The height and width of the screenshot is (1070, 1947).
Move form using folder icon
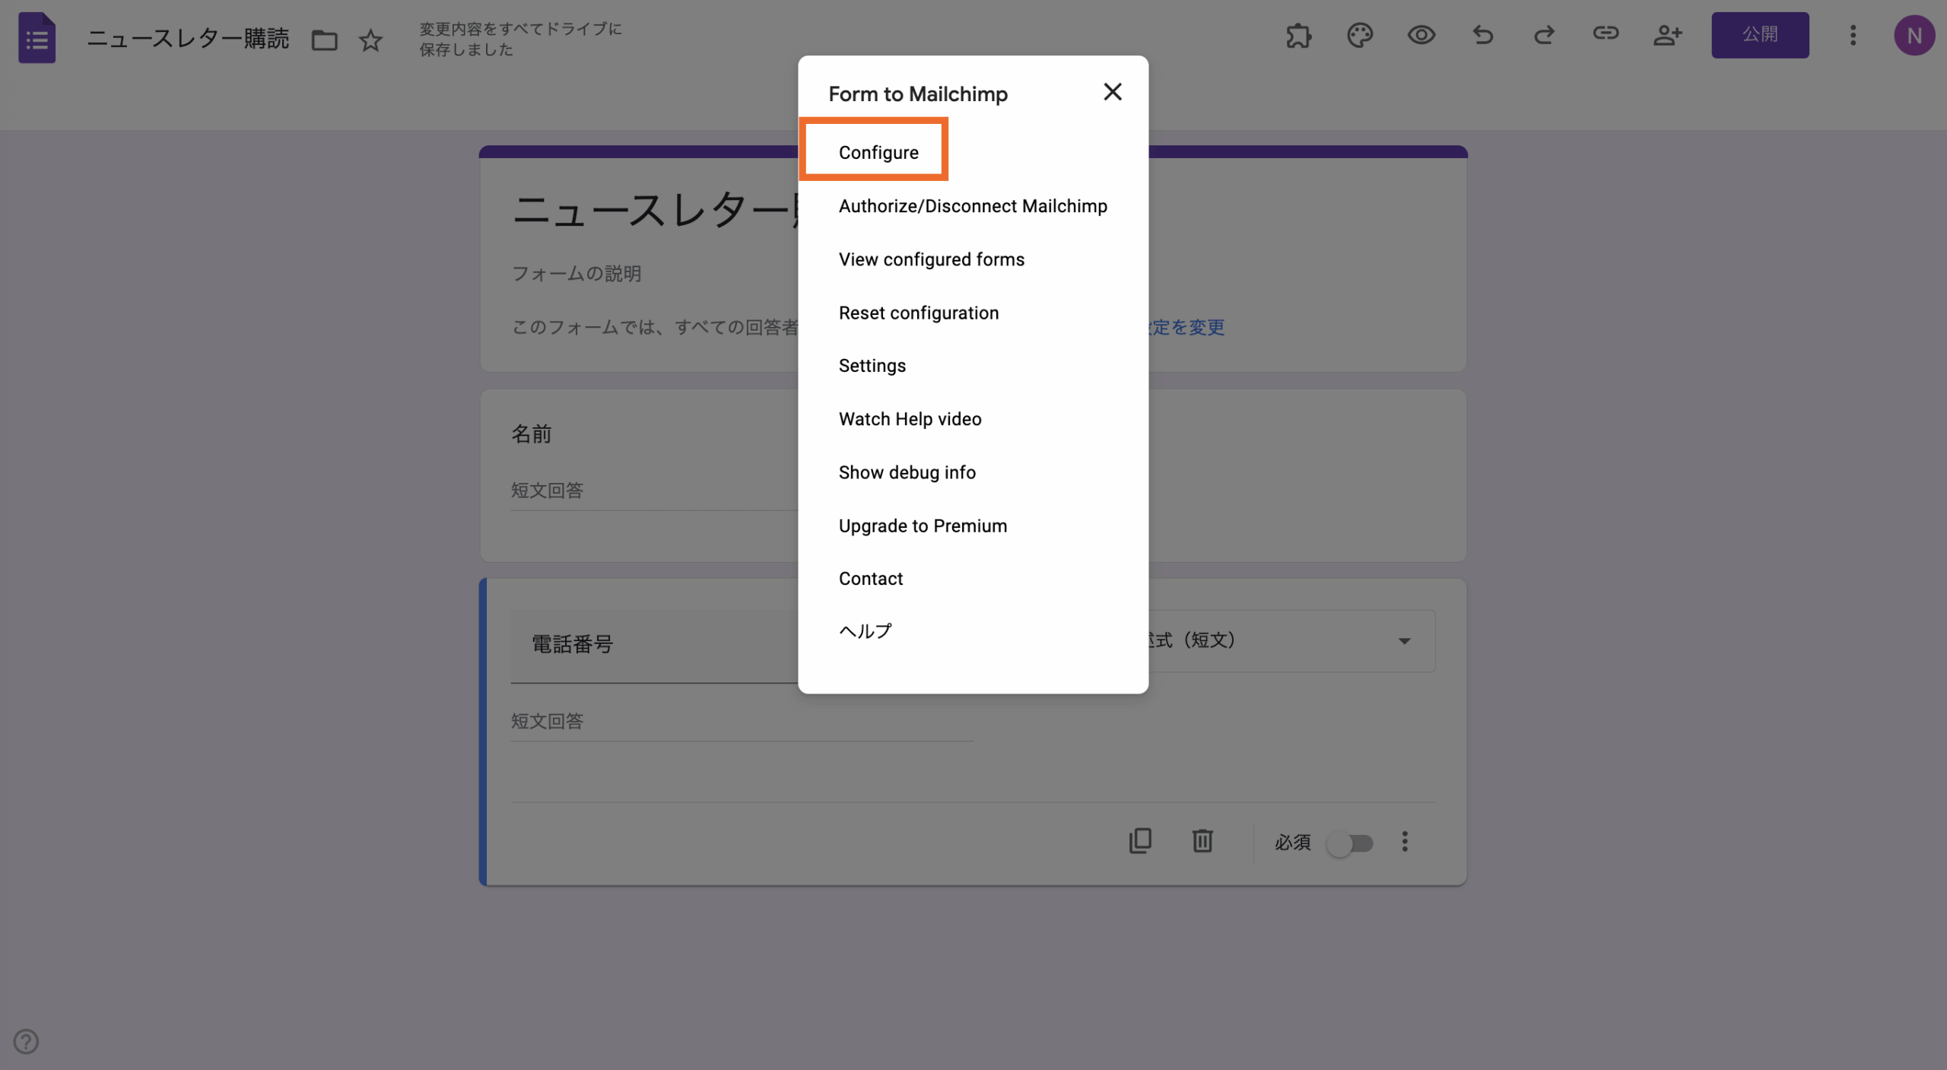click(325, 40)
